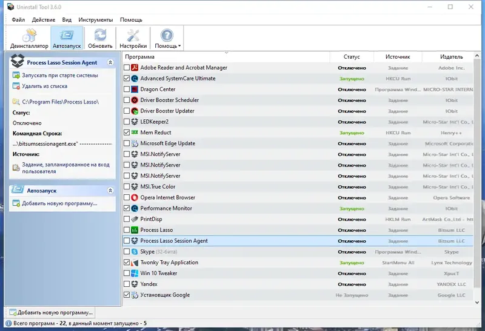Click the Не Запущено status cell
The height and width of the screenshot is (331, 485).
click(x=352, y=295)
